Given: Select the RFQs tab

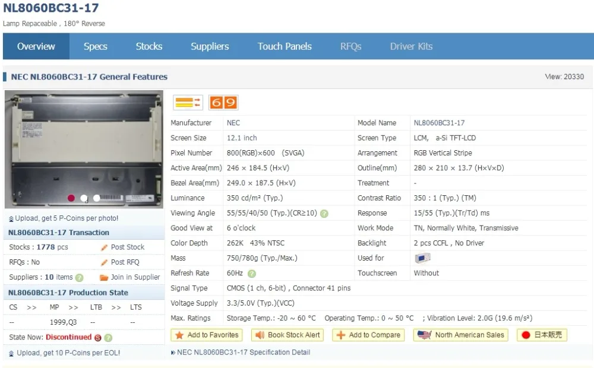Looking at the screenshot, I should click(351, 46).
